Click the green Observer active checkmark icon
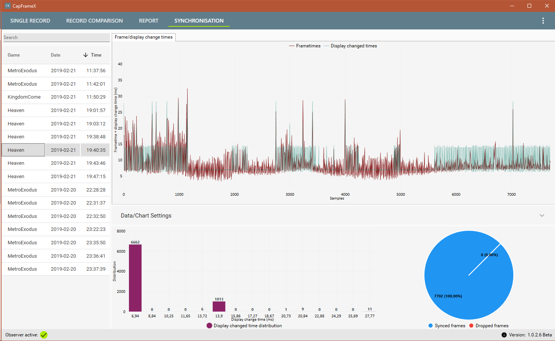Viewport: 555px width, 341px height. (44, 335)
